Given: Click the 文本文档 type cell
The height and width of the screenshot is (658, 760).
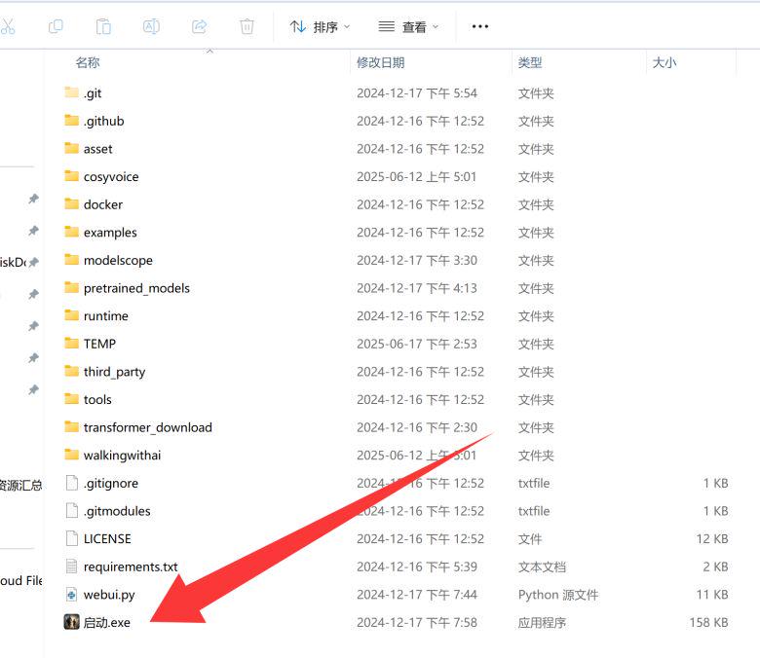Looking at the screenshot, I should point(542,567).
